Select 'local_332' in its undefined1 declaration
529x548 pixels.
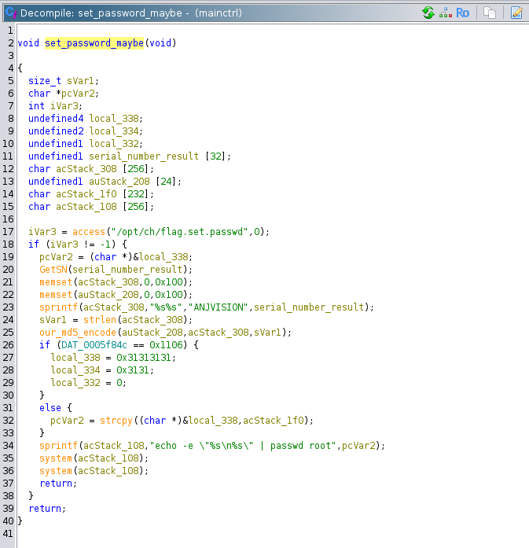[114, 144]
